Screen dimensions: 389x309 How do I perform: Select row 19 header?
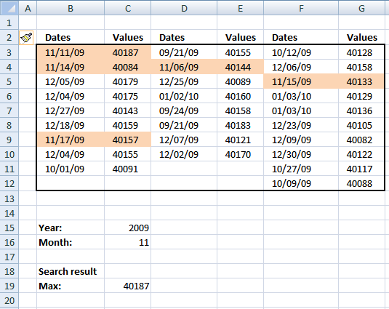click(x=9, y=286)
